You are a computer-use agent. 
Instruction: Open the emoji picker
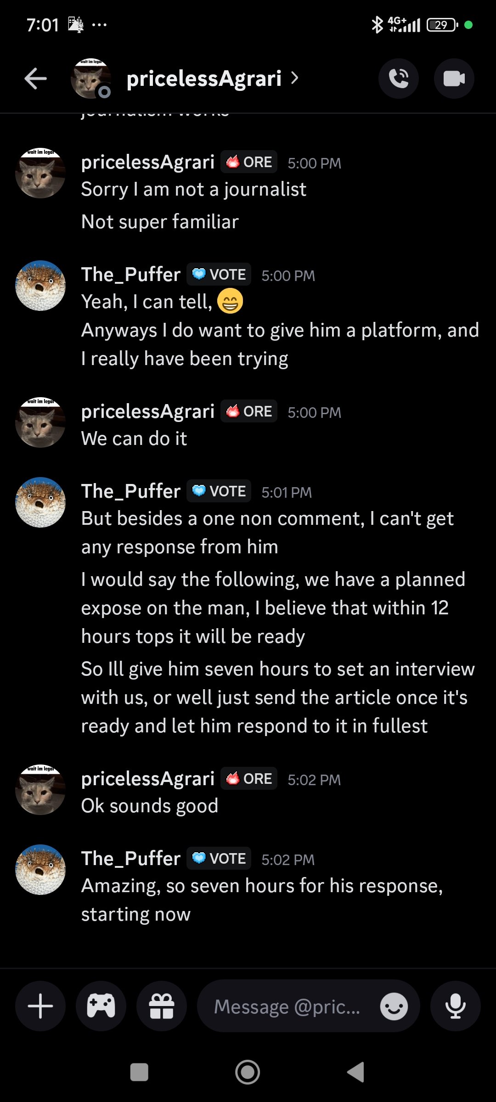394,1007
